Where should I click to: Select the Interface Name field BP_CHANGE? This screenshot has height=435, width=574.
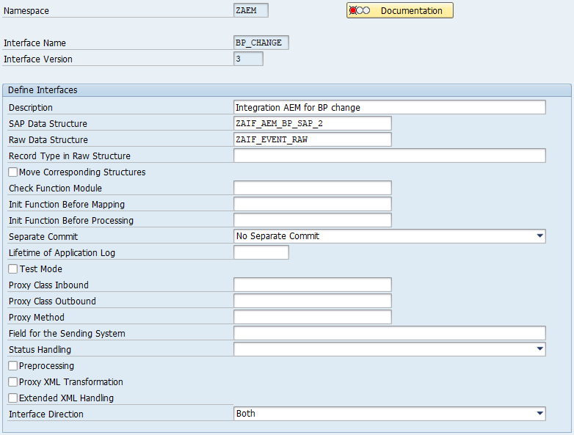[x=261, y=43]
